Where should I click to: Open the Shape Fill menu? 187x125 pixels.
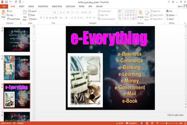tap(156, 11)
